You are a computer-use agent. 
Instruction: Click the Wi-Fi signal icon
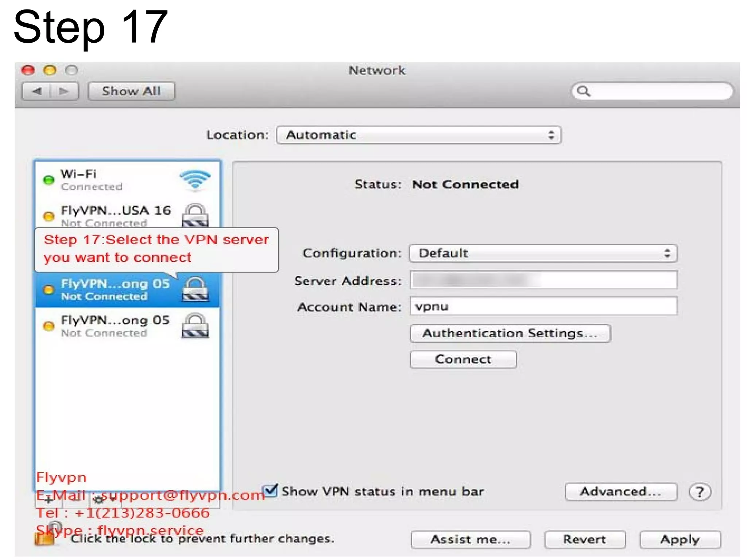(196, 180)
